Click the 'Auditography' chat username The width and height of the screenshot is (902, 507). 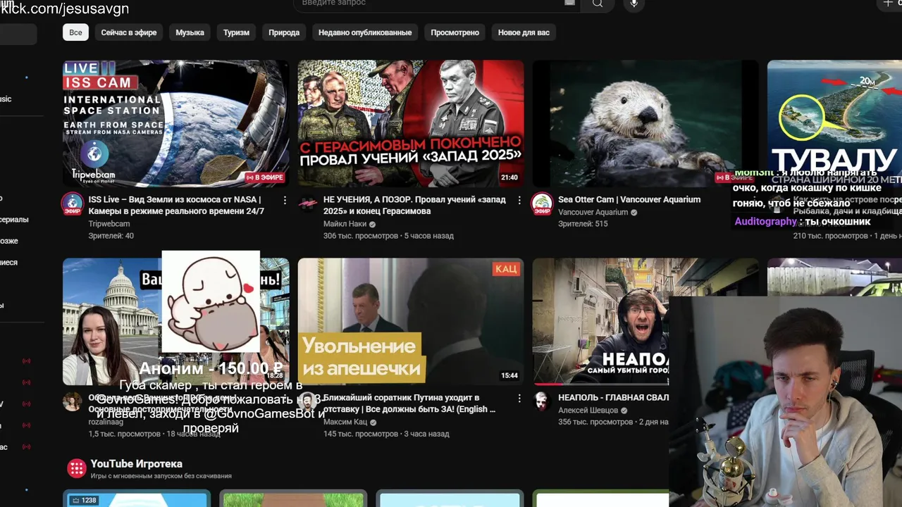point(765,221)
